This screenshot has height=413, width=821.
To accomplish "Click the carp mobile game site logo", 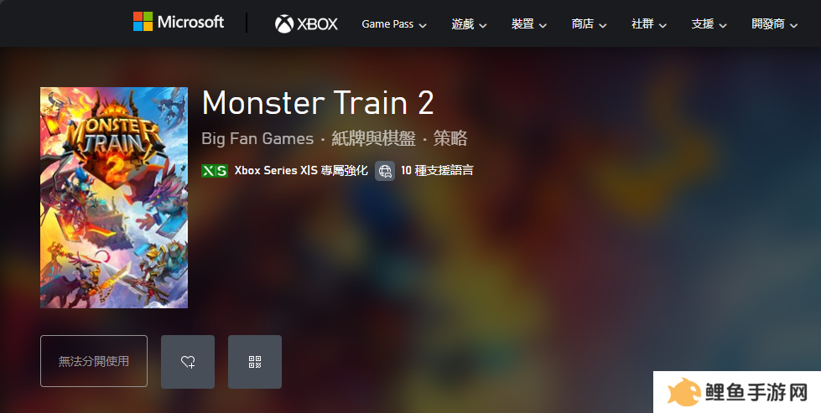I will [737, 392].
